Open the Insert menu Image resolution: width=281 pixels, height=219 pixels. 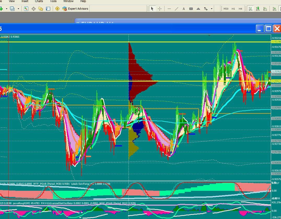25,1
